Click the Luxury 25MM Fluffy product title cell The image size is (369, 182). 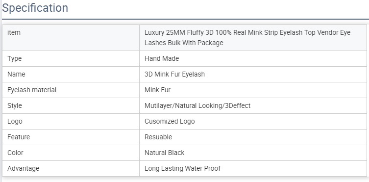pyautogui.click(x=253, y=38)
